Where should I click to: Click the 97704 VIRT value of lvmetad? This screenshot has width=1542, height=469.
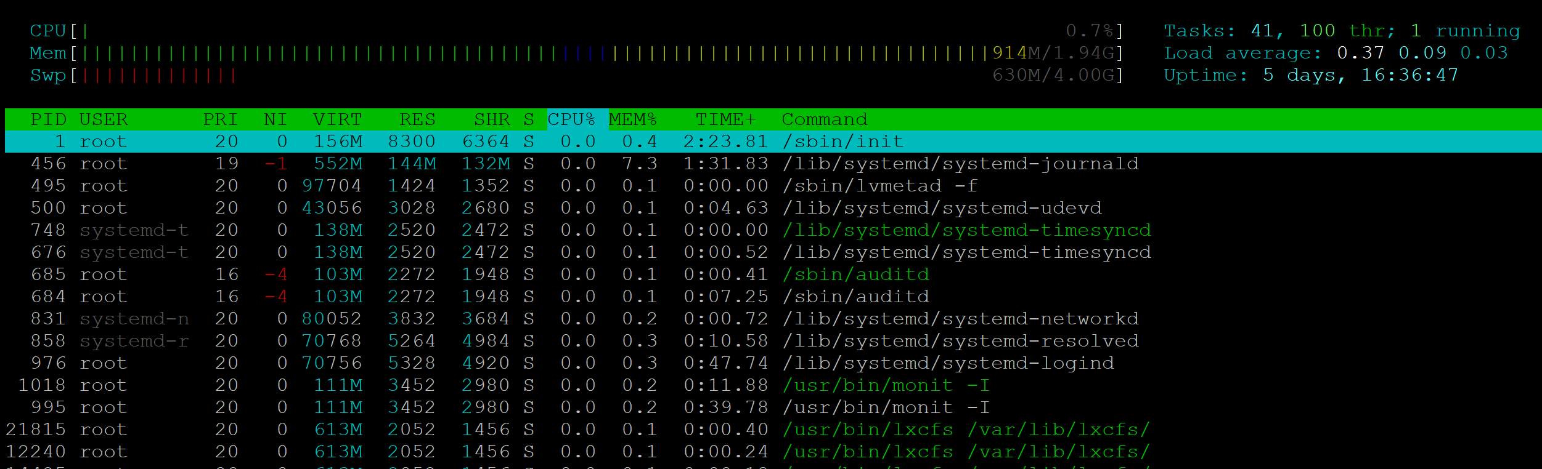[x=332, y=186]
